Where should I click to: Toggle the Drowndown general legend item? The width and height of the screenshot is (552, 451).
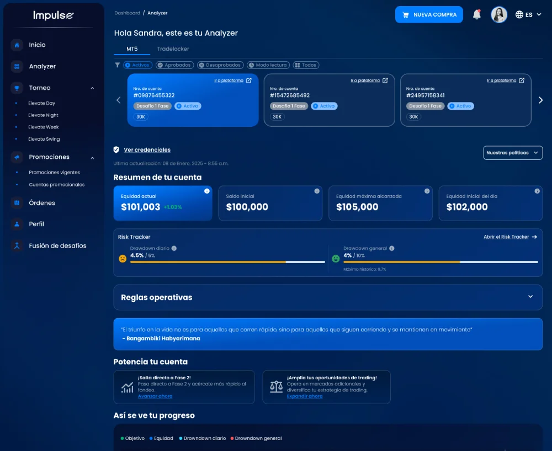tap(256, 438)
